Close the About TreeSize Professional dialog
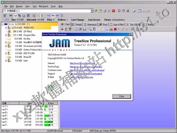 (x=122, y=96)
